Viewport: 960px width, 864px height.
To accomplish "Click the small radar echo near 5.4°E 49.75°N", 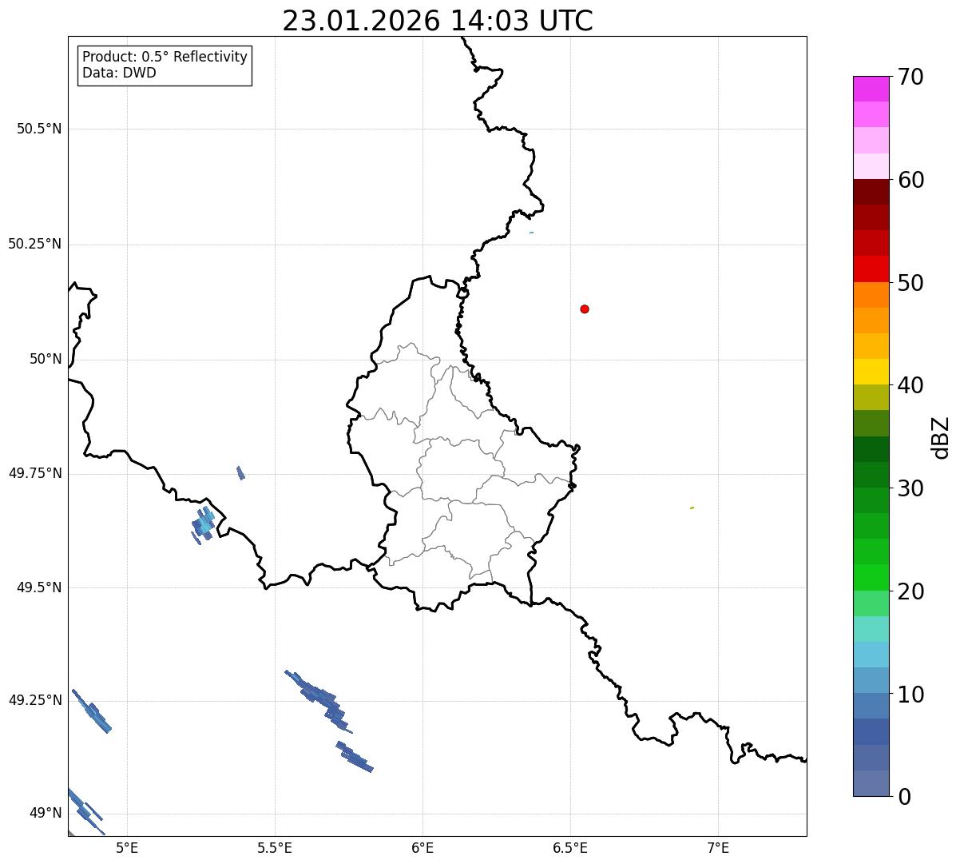I will pos(240,473).
